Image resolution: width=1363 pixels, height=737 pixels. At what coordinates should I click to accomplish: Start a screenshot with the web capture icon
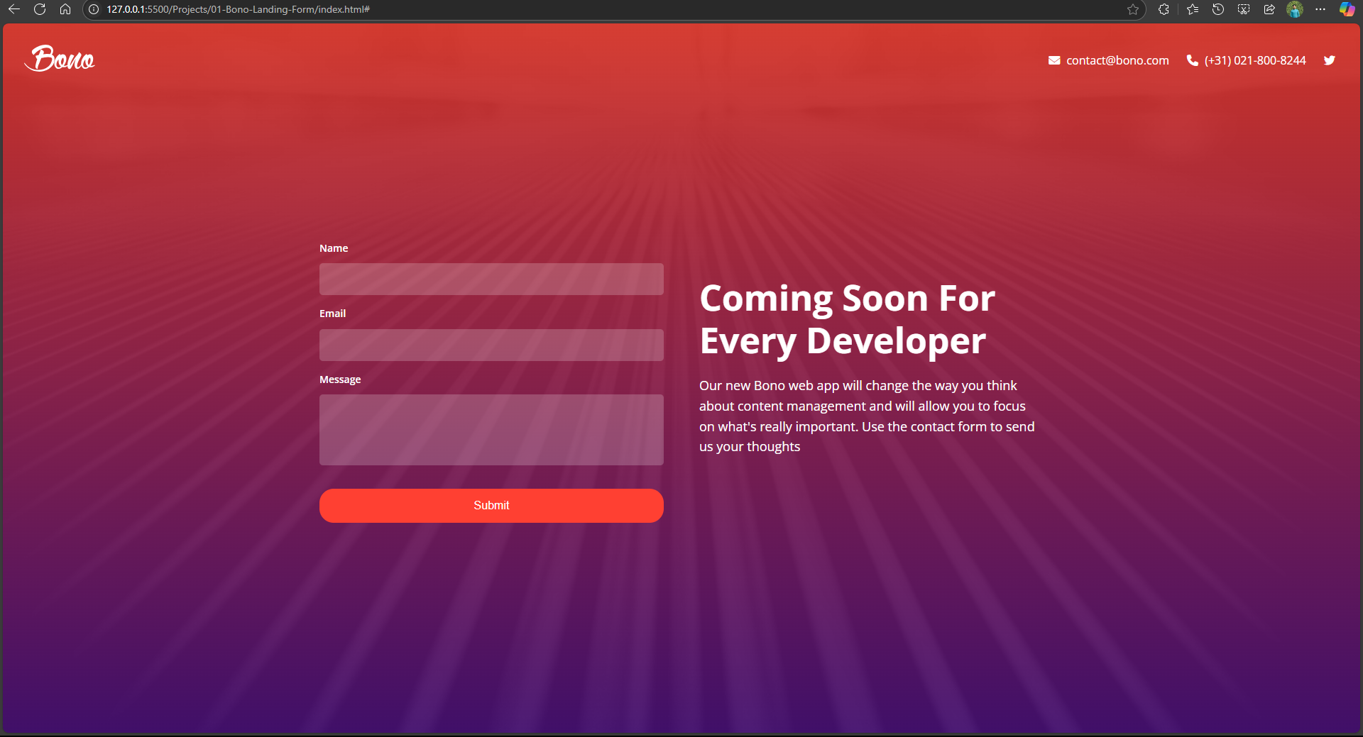point(1244,9)
